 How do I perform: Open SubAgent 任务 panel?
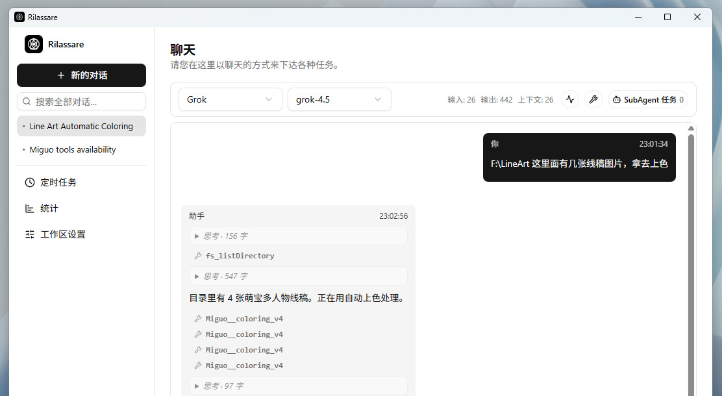[x=648, y=99]
